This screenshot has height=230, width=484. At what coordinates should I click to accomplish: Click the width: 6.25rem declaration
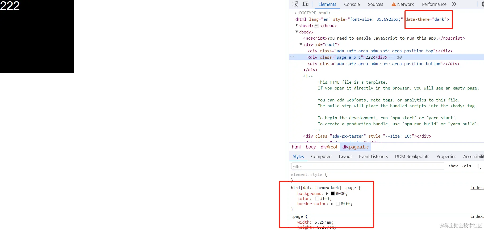coord(315,222)
